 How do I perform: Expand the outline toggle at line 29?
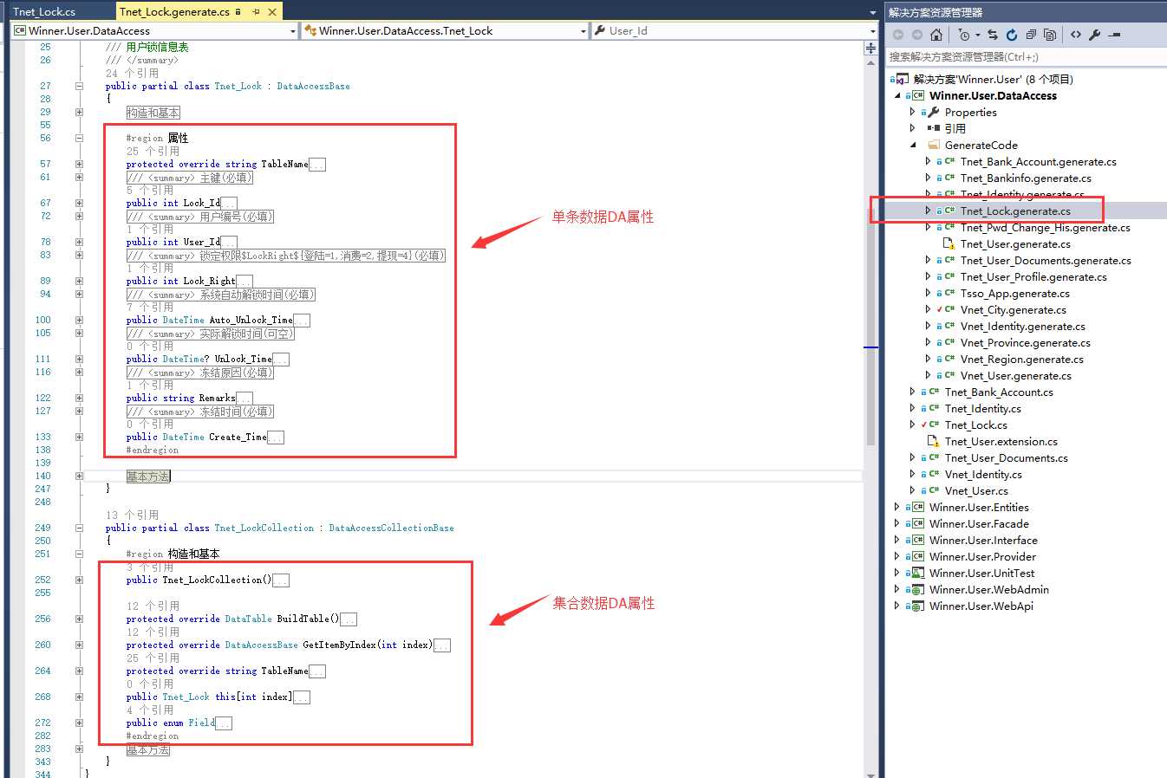coord(79,112)
